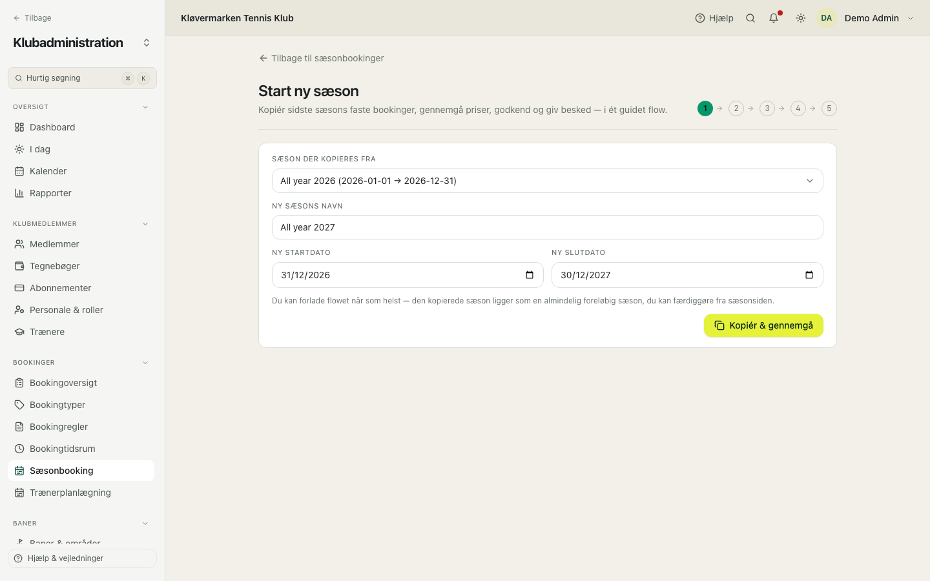Viewport: 930px width, 581px height.
Task: Click the Bookingregler document icon
Action: tap(19, 427)
